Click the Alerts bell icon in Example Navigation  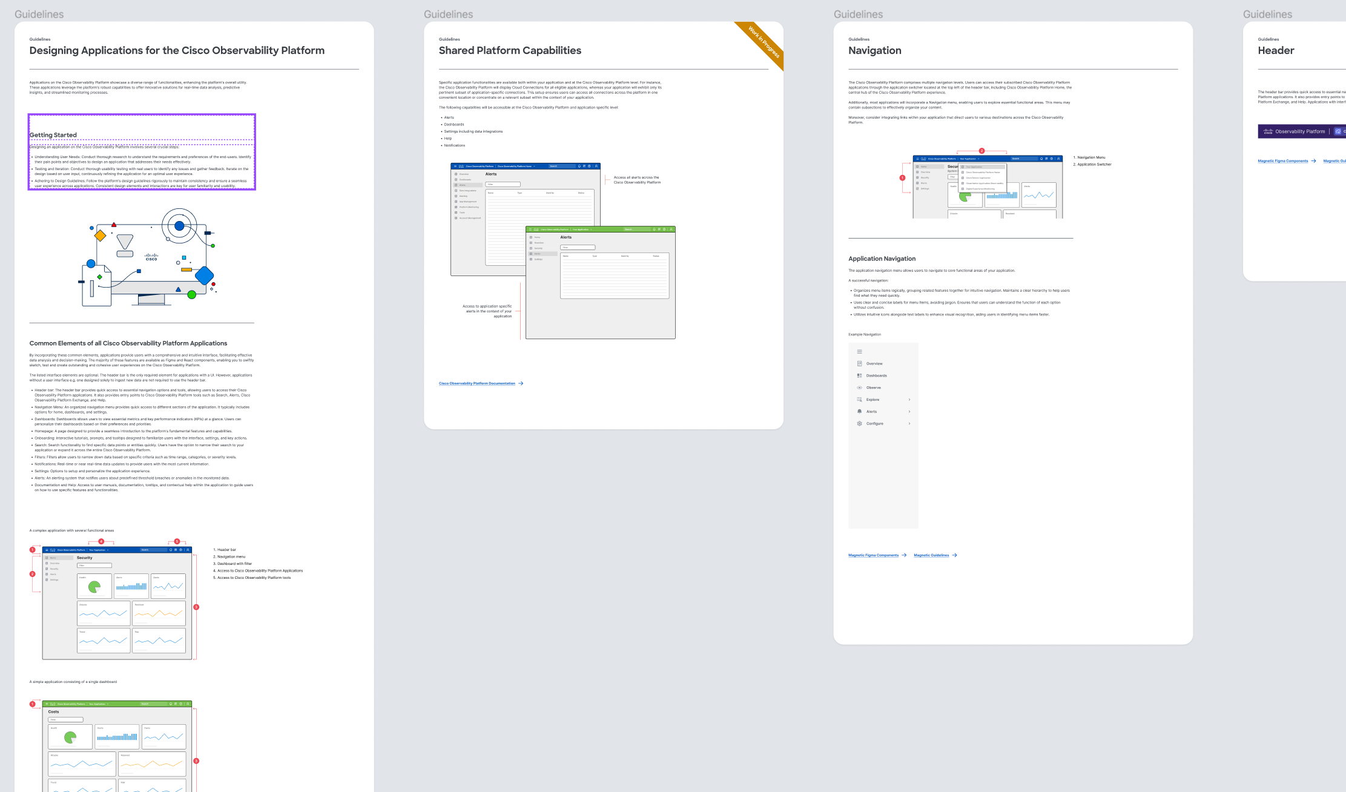(859, 411)
